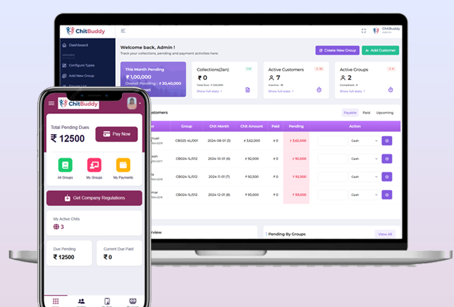Image resolution: width=454 pixels, height=307 pixels.
Task: Toggle sidebar collapse icon on laptop header
Action: pyautogui.click(x=123, y=31)
